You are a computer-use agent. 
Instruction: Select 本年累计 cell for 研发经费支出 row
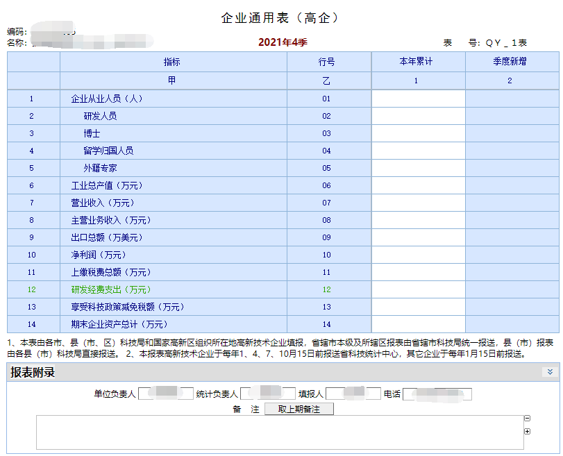click(419, 289)
